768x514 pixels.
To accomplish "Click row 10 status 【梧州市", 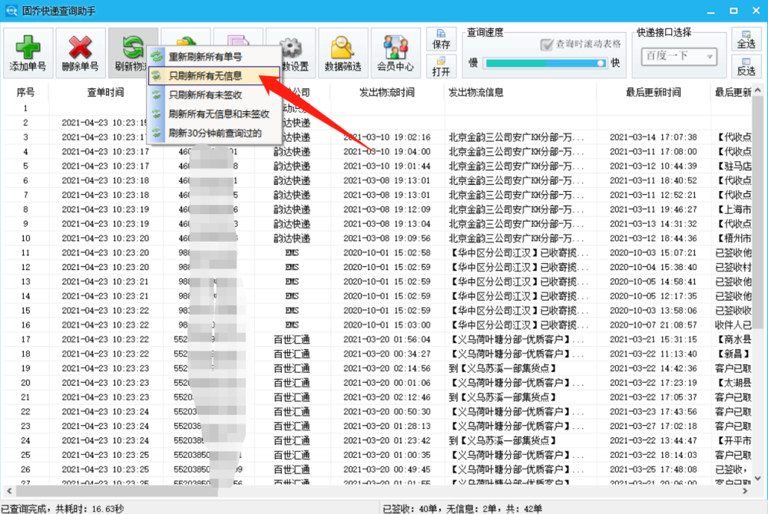I will click(x=733, y=239).
